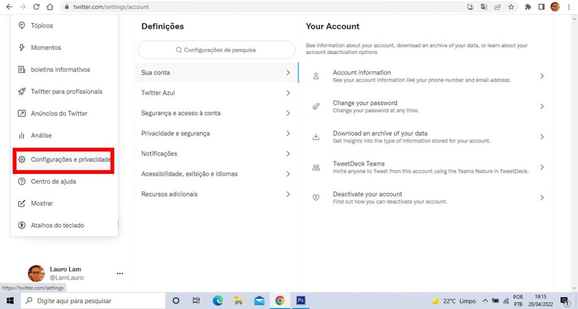The width and height of the screenshot is (578, 309).
Task: Expand Sua conta chevron
Action: 288,73
